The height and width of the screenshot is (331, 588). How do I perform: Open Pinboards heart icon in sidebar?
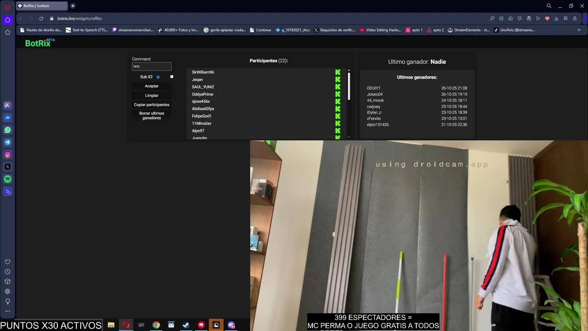pyautogui.click(x=7, y=262)
